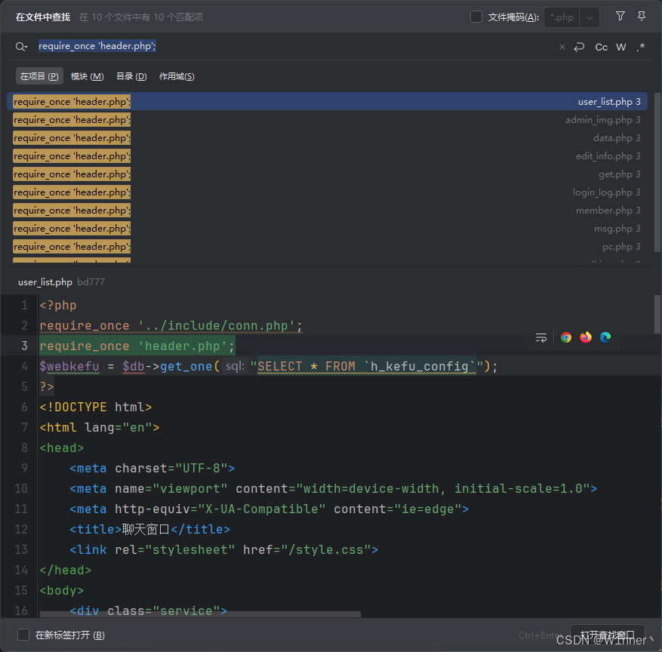The width and height of the screenshot is (662, 652).
Task: Click the 打开查找窗口 button
Action: click(607, 635)
